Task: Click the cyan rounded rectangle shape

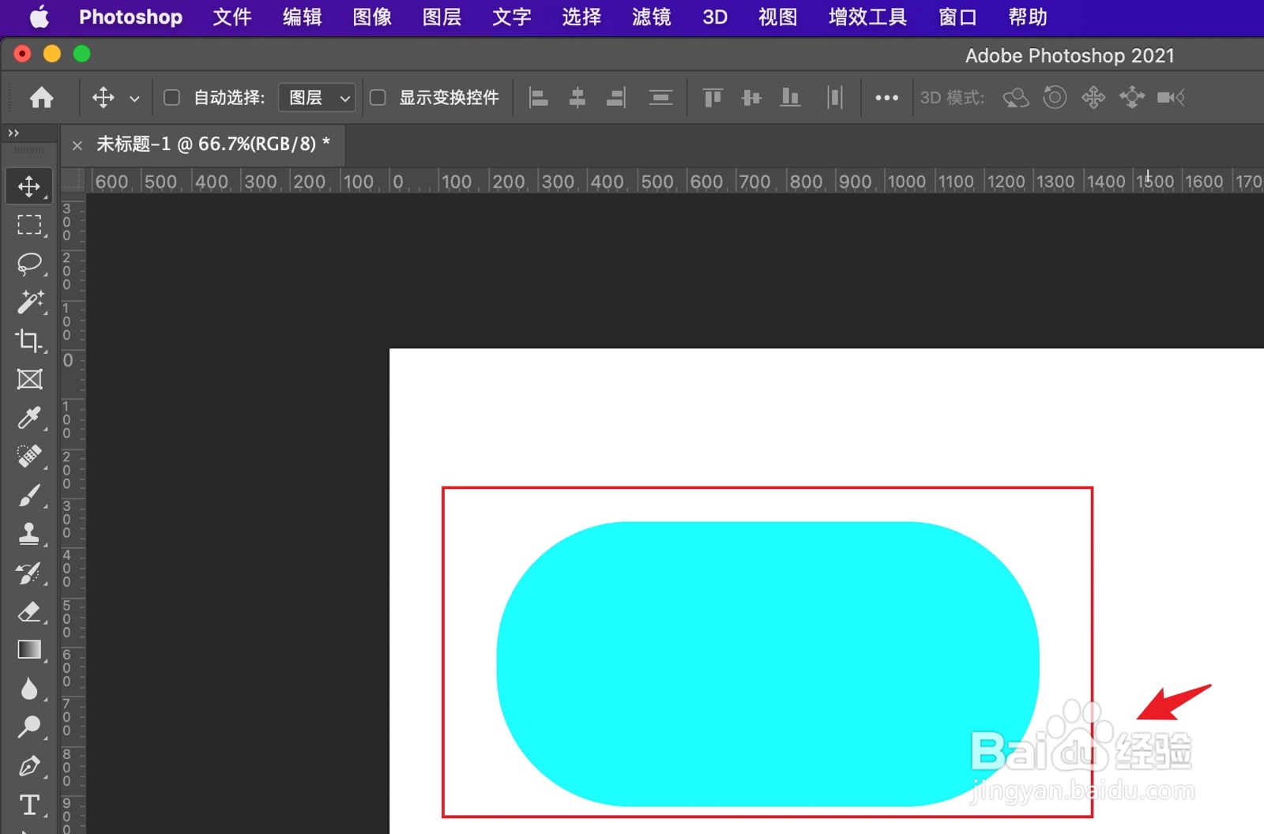Action: (x=768, y=663)
